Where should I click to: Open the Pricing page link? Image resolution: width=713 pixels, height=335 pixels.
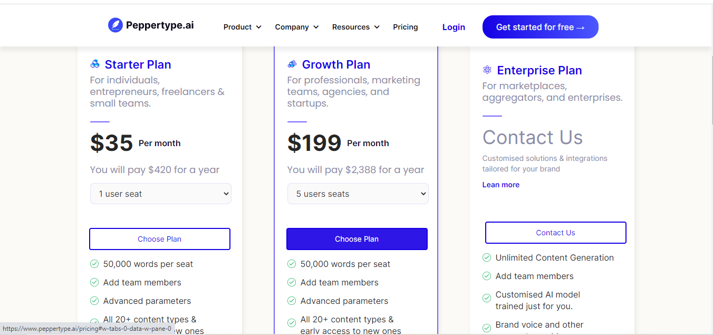405,27
